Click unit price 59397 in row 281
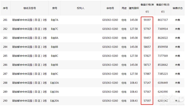Viewport: 186px width, 106px height. coord(147,20)
